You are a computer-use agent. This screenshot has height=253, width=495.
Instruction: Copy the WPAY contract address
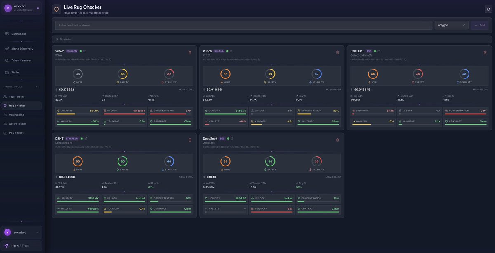(x=110, y=59)
